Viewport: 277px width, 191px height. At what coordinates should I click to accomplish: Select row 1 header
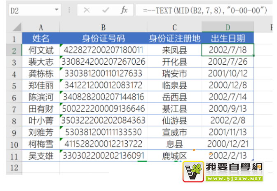[14, 39]
